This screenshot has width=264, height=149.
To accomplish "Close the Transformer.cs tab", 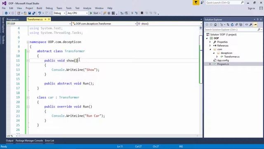I will tap(49, 19).
